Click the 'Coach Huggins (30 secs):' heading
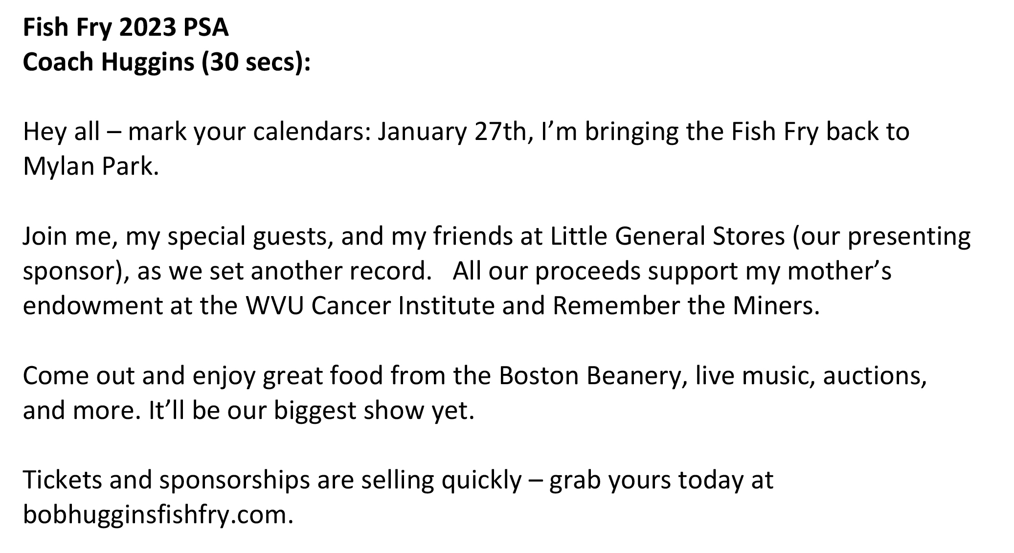The image size is (1014, 553). (x=167, y=63)
